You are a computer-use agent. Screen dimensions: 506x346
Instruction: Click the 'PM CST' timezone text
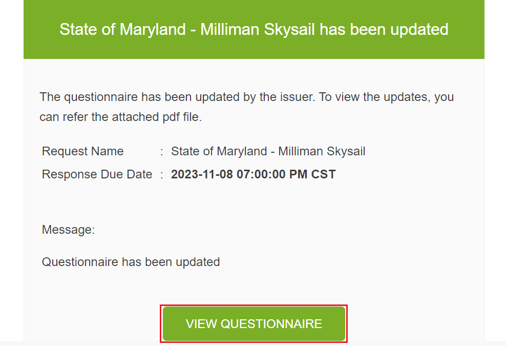(x=312, y=174)
